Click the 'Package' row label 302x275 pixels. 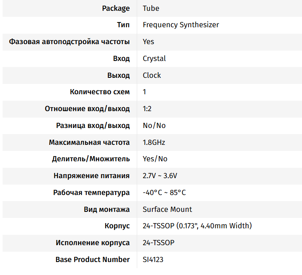tap(116, 8)
